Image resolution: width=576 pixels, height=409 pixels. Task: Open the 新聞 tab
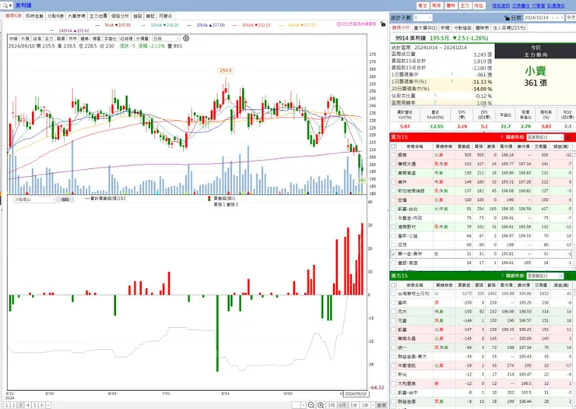coord(445,27)
